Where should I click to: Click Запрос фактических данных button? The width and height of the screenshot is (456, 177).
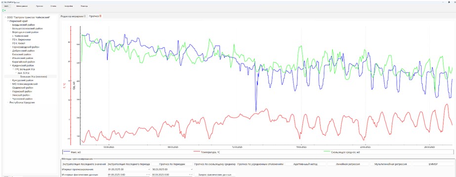(215, 175)
